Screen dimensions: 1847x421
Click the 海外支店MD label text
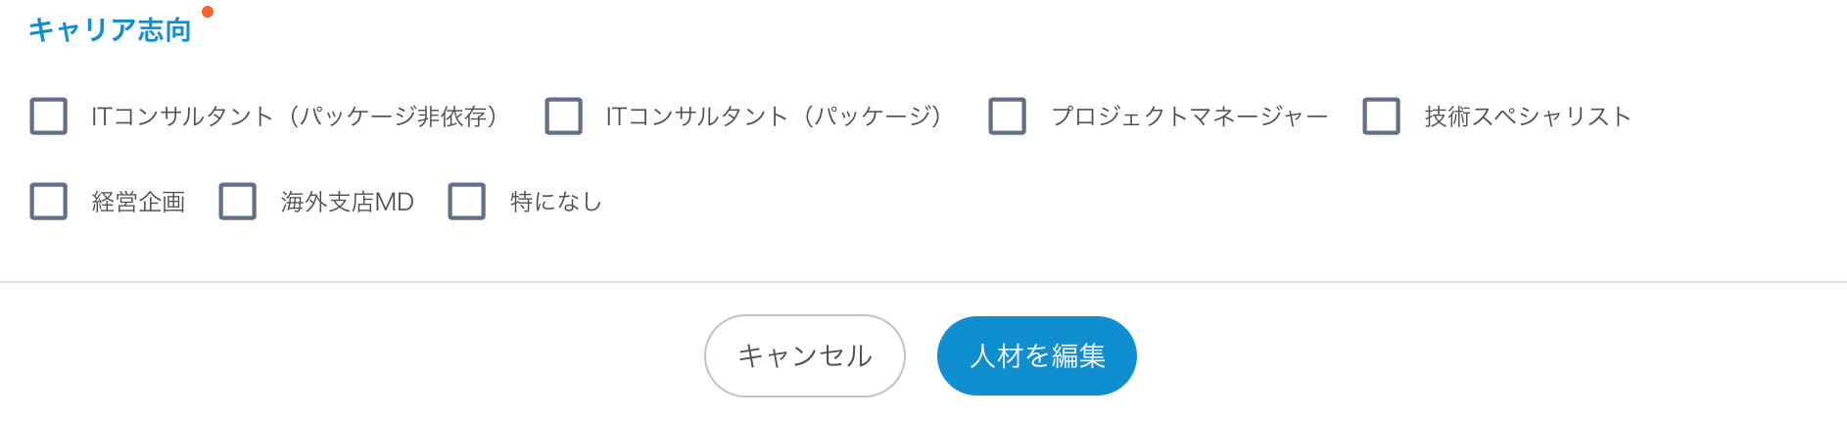pyautogui.click(x=347, y=203)
